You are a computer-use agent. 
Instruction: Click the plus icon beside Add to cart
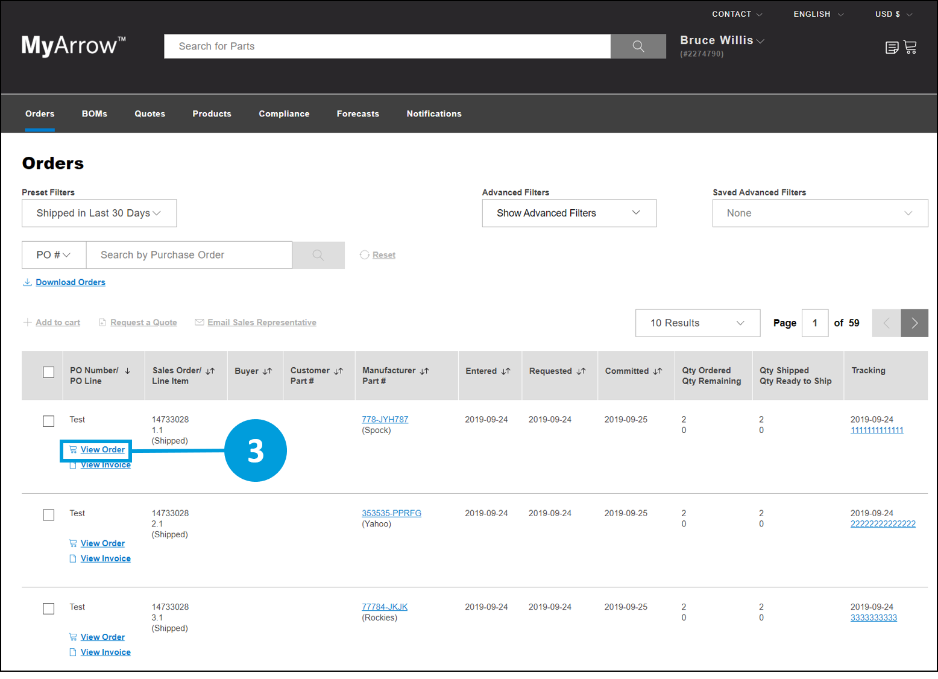click(x=27, y=322)
